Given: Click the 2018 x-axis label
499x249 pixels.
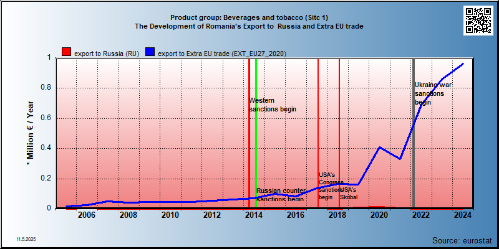Looking at the screenshot, I should [x=337, y=215].
